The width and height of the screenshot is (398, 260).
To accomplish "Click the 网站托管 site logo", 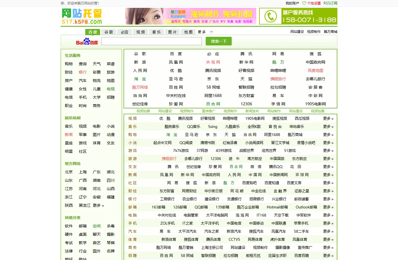I will 82,16.
